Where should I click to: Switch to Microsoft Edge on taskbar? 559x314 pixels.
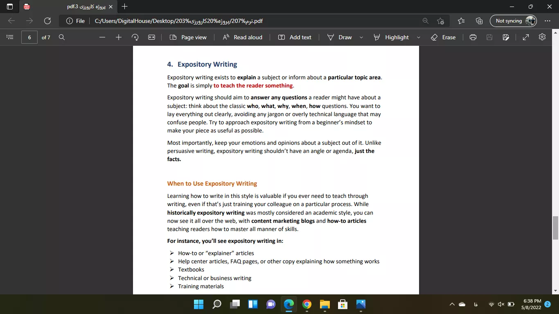289,304
